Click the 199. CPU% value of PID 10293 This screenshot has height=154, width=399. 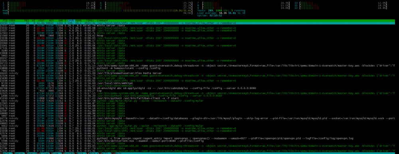click(x=71, y=23)
